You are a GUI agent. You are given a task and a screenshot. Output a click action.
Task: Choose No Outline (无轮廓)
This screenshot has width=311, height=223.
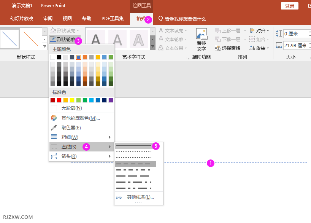pos(81,108)
